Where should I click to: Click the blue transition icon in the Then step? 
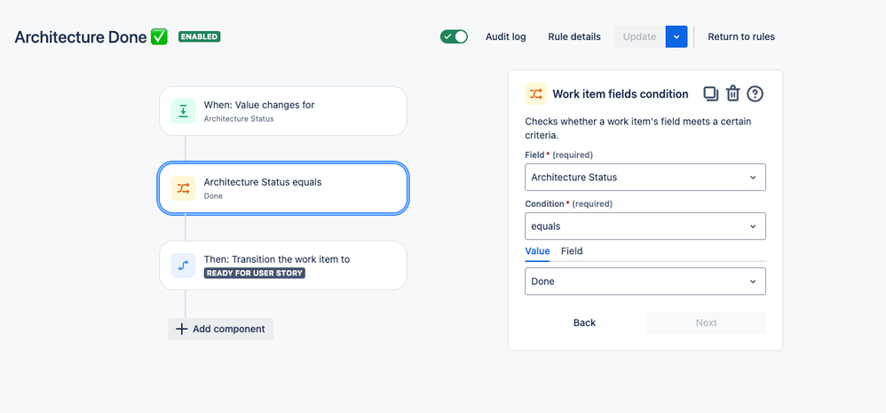click(183, 266)
